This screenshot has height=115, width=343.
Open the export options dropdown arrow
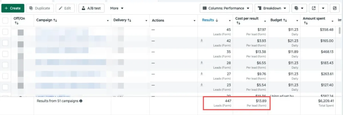tap(323, 8)
